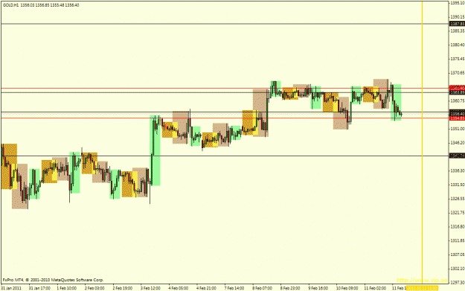This screenshot has width=465, height=291.
Task: Click the 2 Feb 03:00 time label
Action: 94,288
